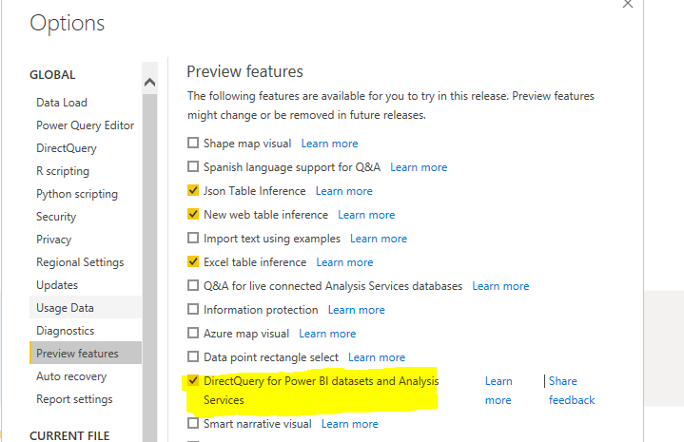The image size is (684, 442).
Task: Click Share feedback link
Action: (x=572, y=391)
